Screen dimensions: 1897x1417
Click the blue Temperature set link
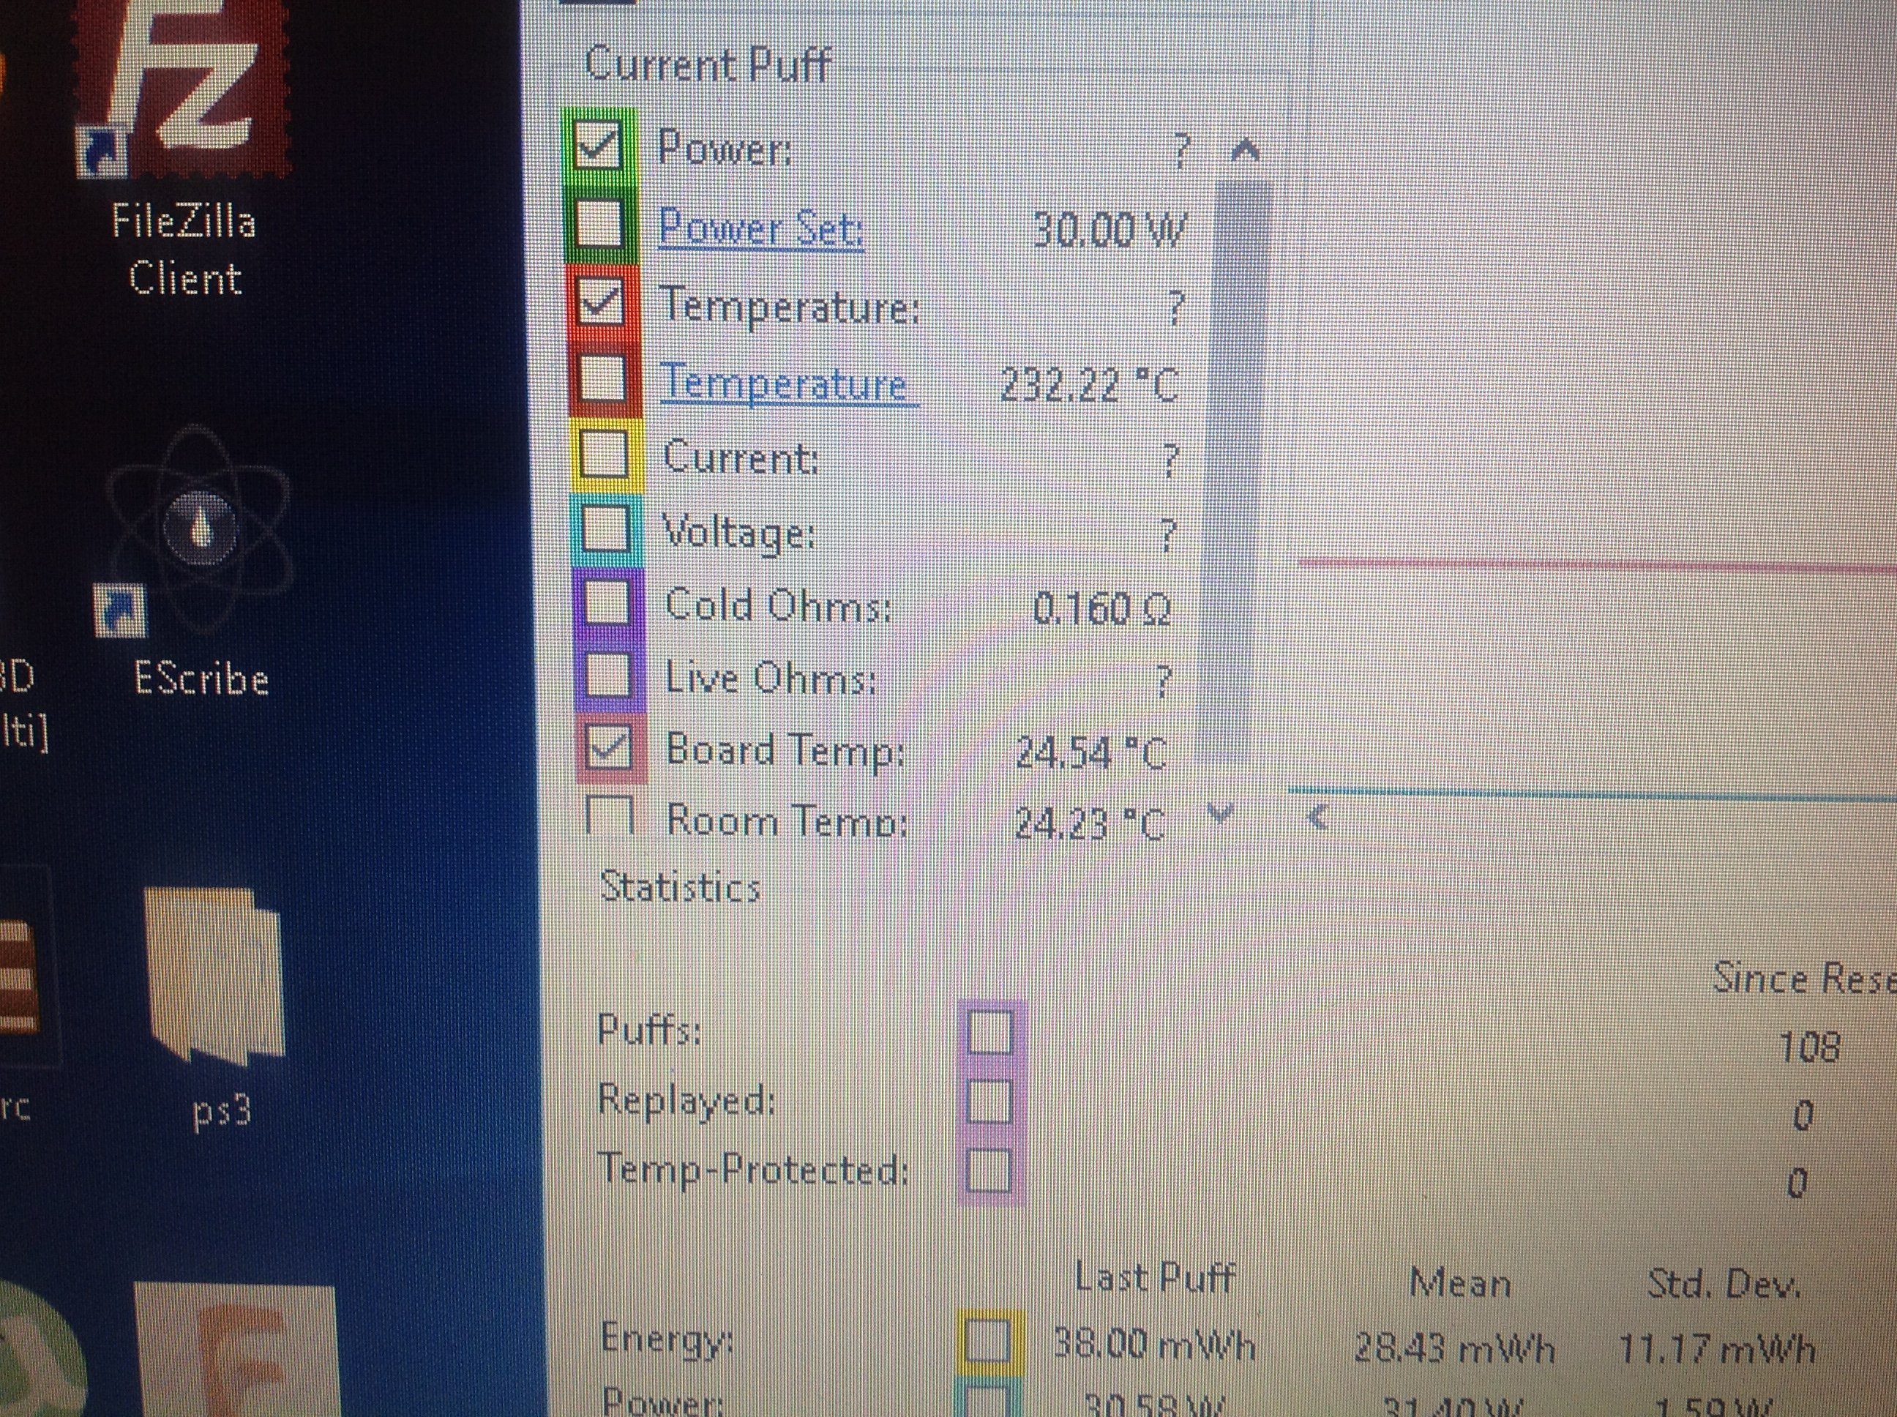[x=785, y=384]
